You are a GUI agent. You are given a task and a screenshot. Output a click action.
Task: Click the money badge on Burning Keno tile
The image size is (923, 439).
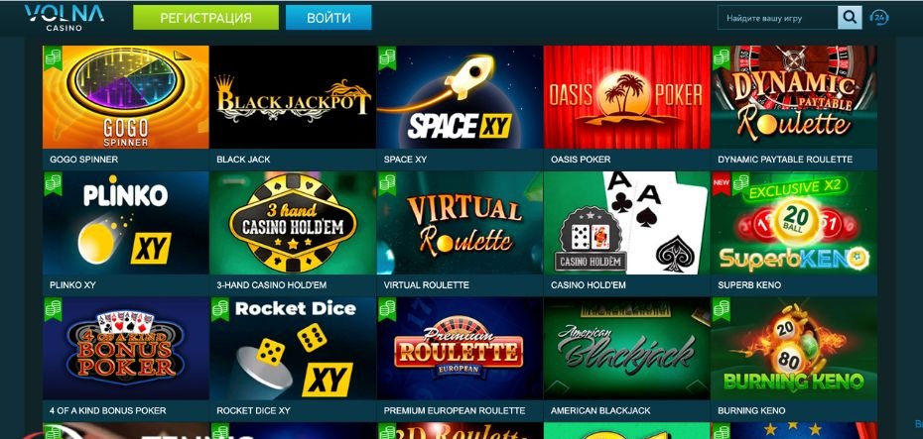tap(722, 309)
